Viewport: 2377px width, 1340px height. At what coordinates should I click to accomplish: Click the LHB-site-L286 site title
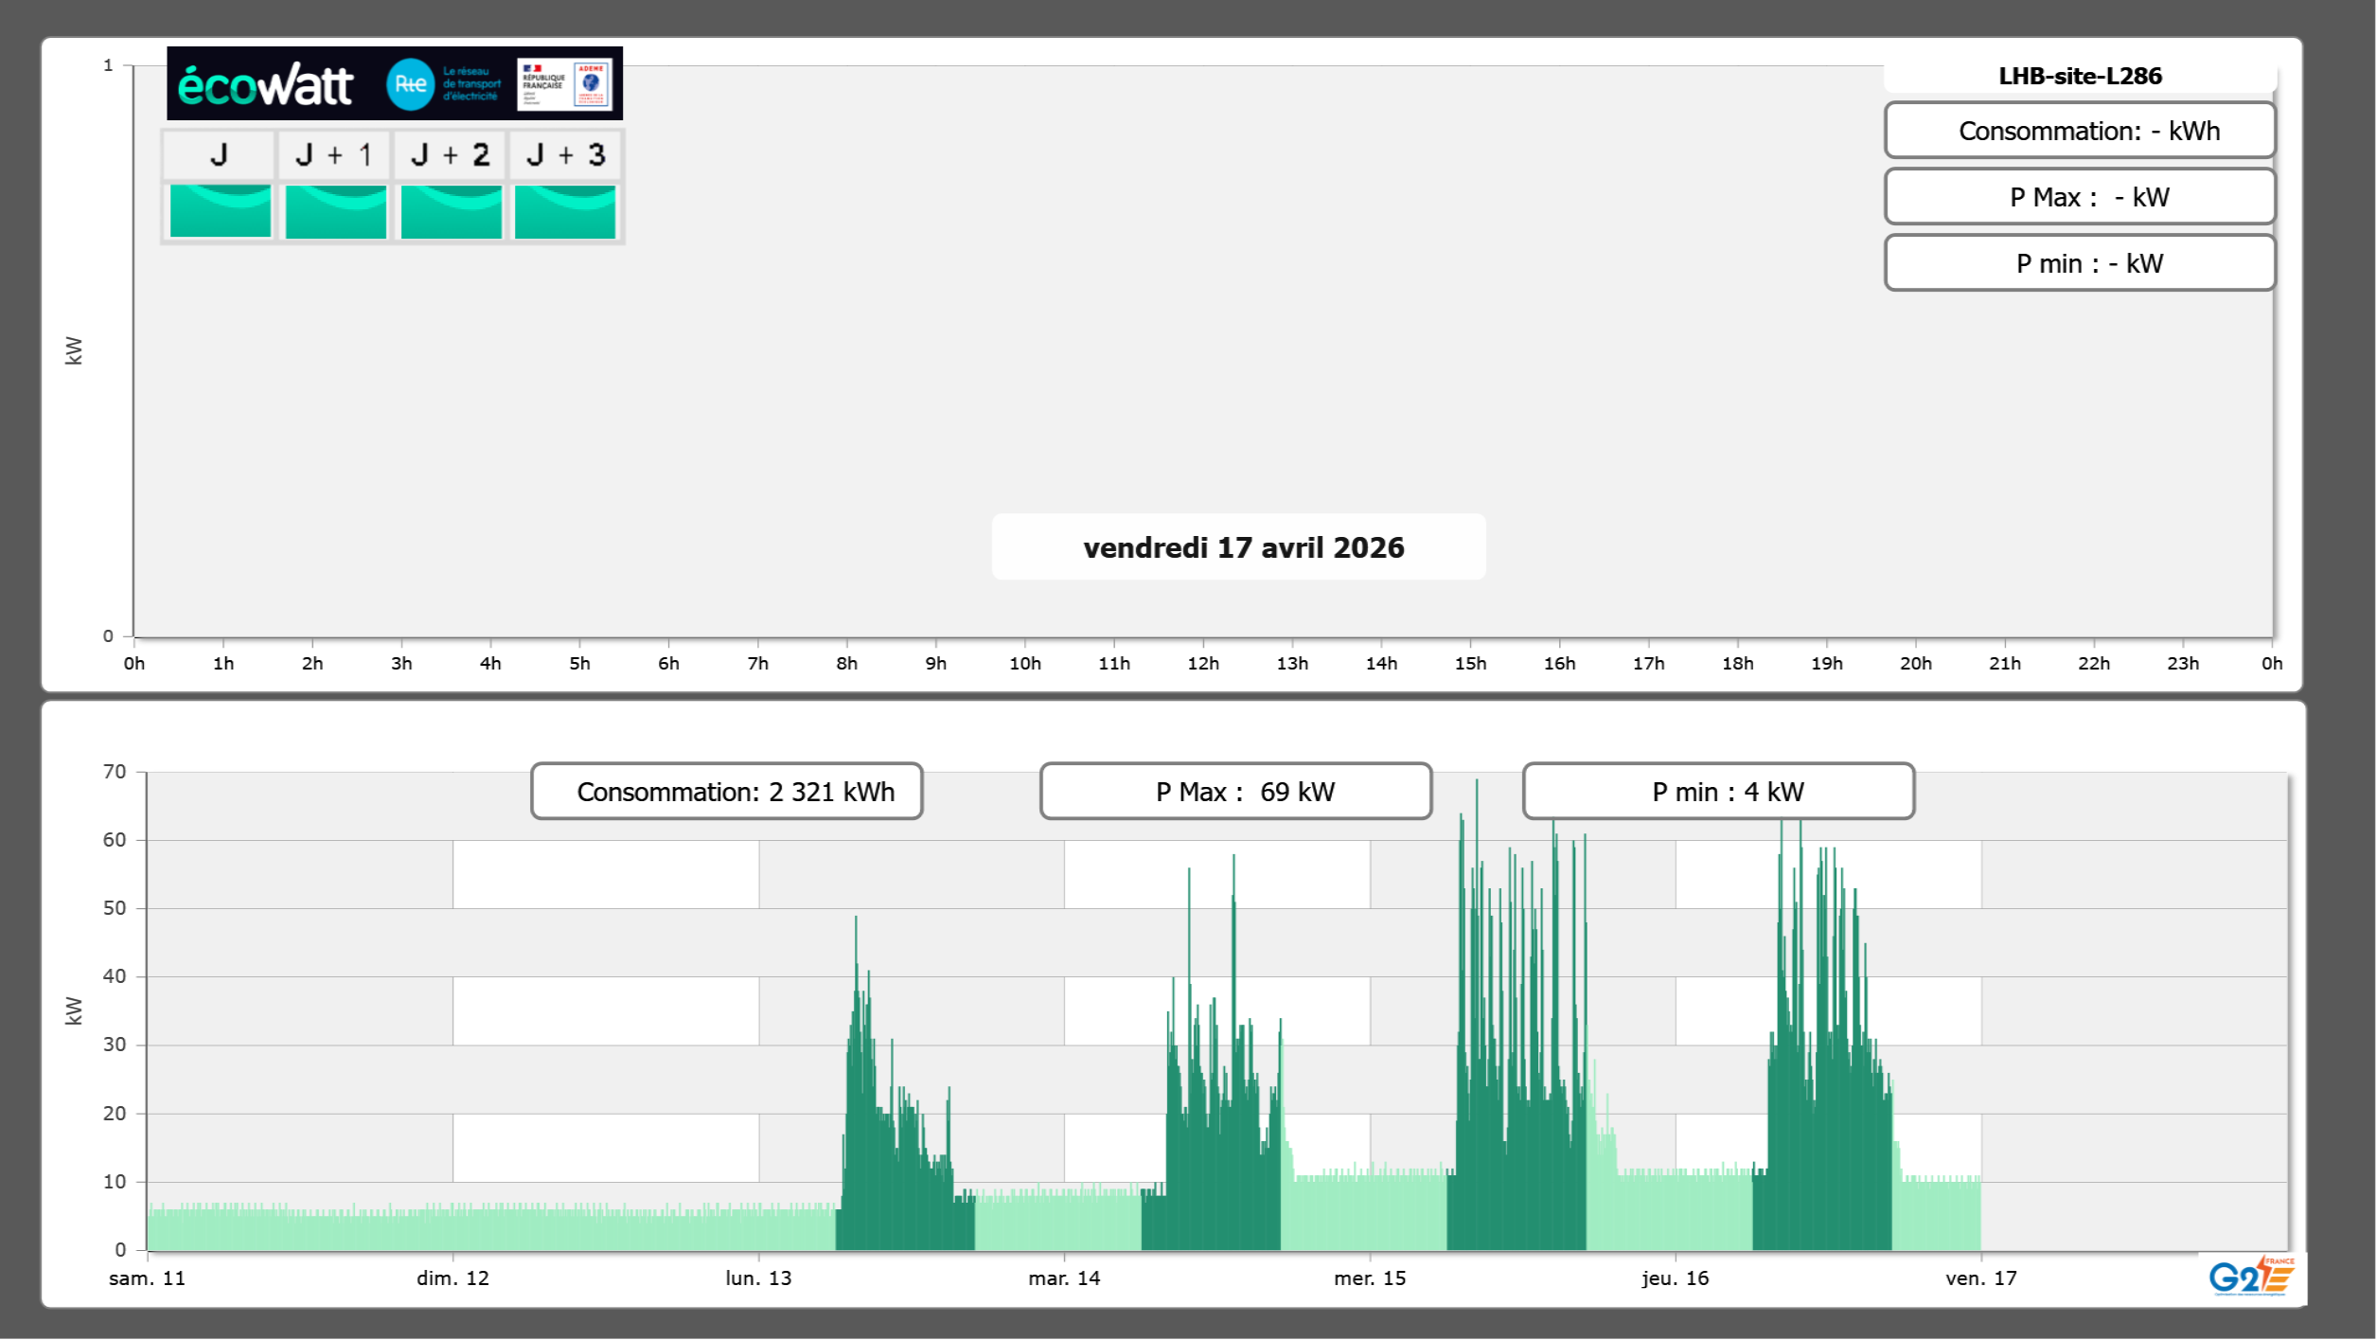pyautogui.click(x=2079, y=76)
